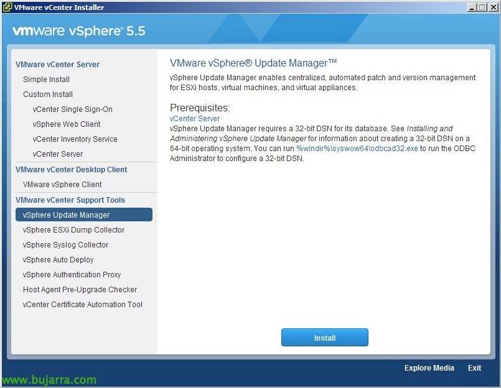The width and height of the screenshot is (501, 388).
Task: Choose vSphere Auto Deploy entry
Action: pyautogui.click(x=58, y=260)
